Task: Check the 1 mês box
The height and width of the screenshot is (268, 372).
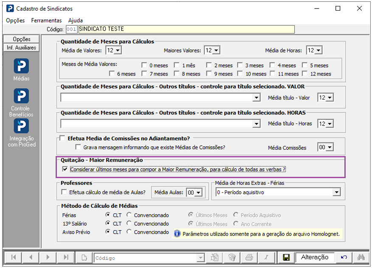Action: click(177, 65)
